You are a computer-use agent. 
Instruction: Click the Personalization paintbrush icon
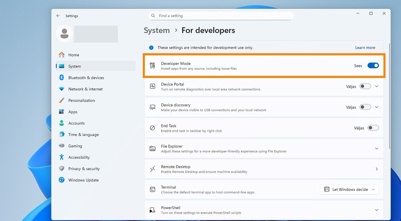[x=62, y=100]
